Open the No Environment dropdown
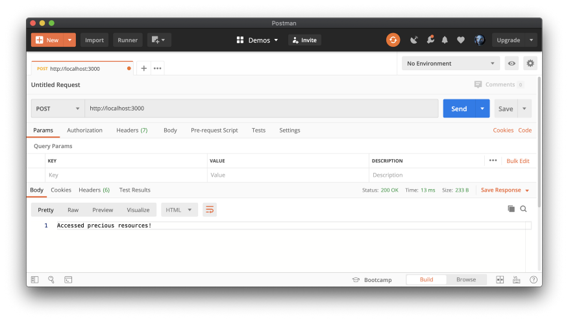Screen dimensions: 568x321 point(451,64)
